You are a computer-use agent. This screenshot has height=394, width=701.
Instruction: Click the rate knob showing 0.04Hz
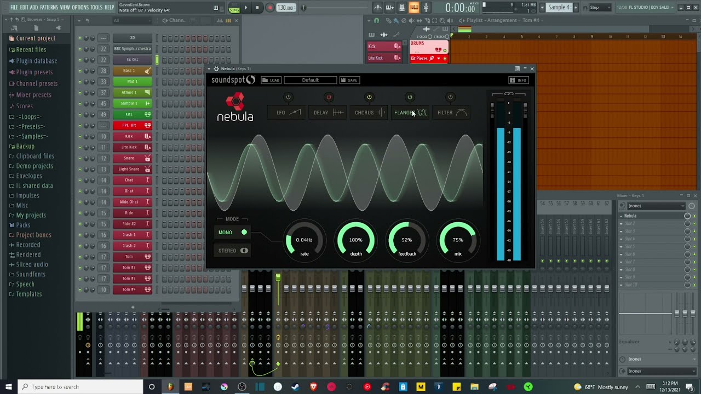[304, 240]
